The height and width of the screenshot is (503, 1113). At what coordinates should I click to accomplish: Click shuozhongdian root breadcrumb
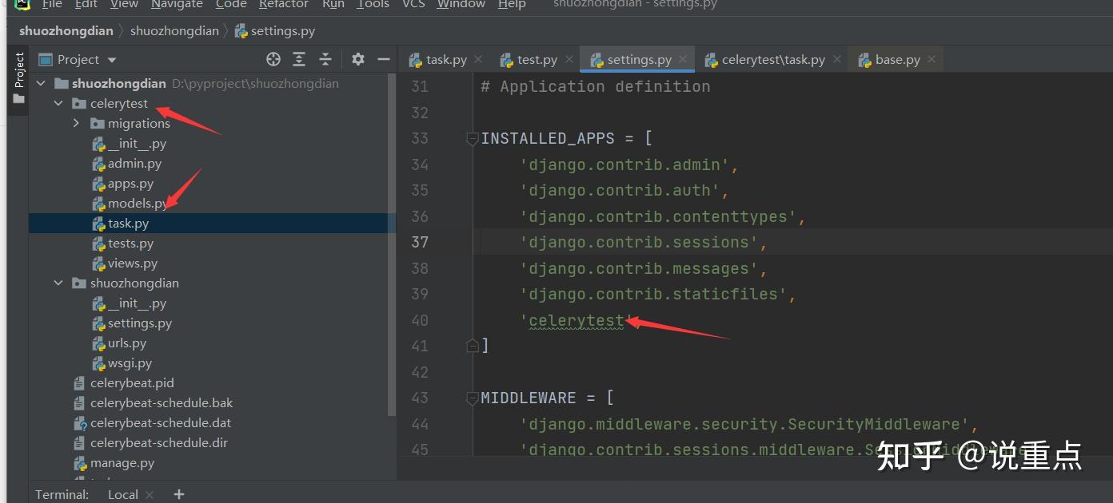click(66, 31)
